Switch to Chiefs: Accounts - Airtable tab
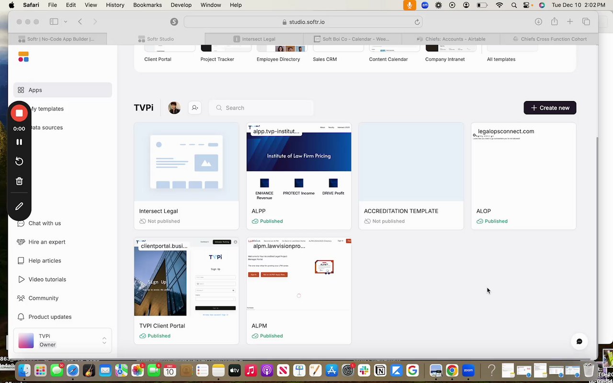 pos(451,39)
